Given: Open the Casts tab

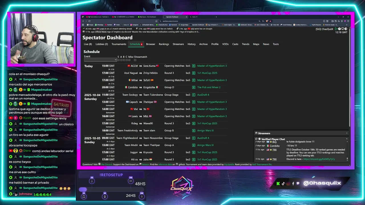Looking at the screenshot, I should [235, 44].
